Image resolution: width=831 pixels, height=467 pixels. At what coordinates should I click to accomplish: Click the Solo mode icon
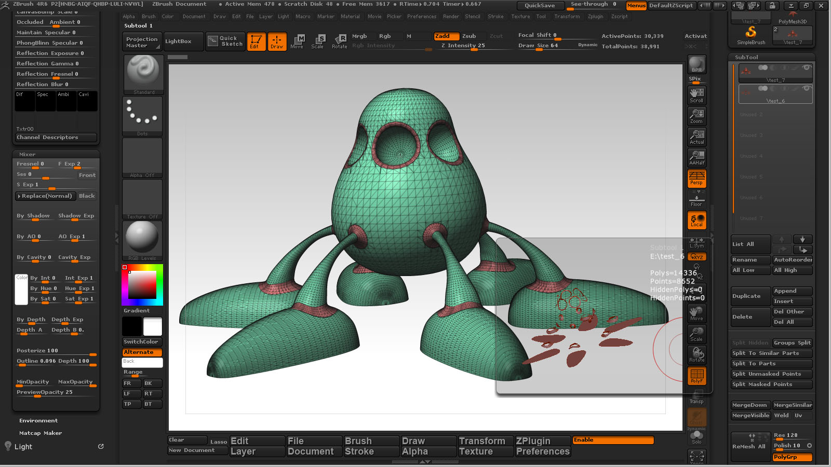point(696,437)
